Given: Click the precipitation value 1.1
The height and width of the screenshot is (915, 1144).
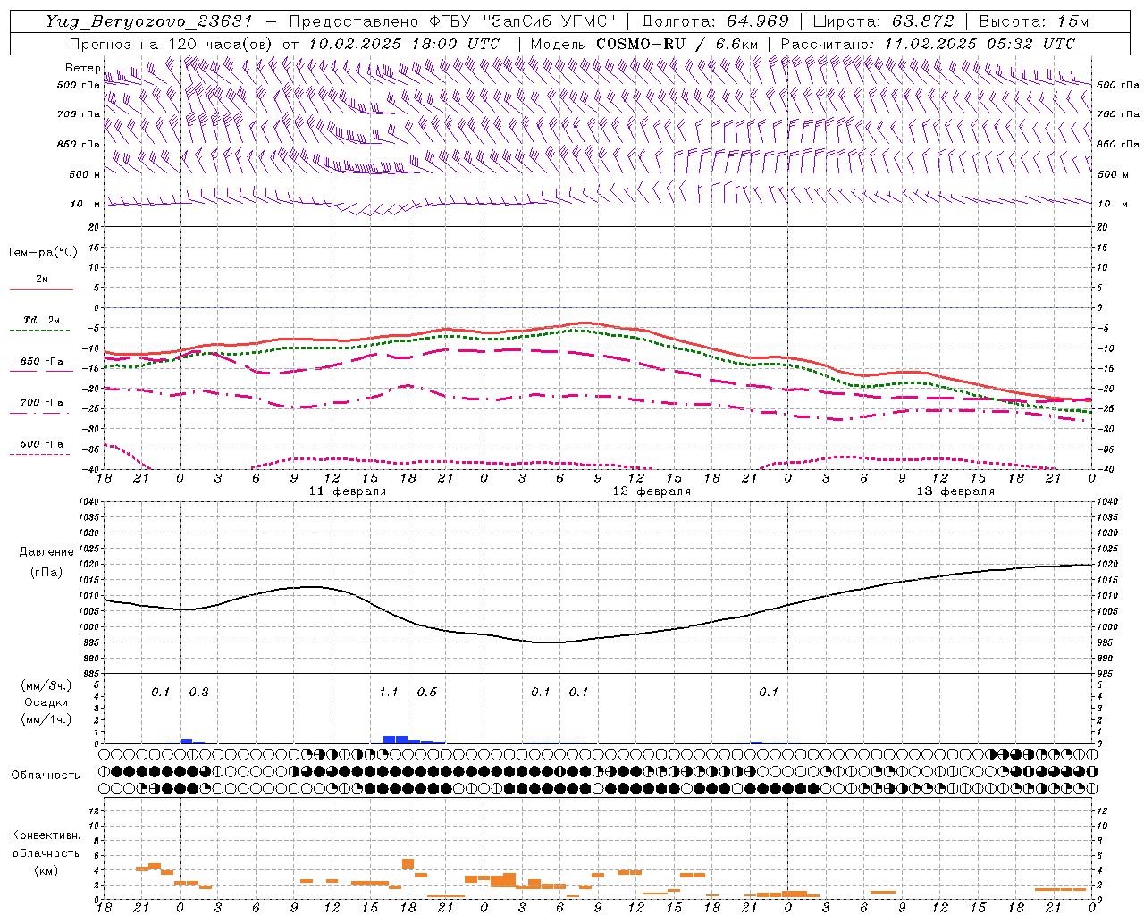Looking at the screenshot, I should 389,692.
